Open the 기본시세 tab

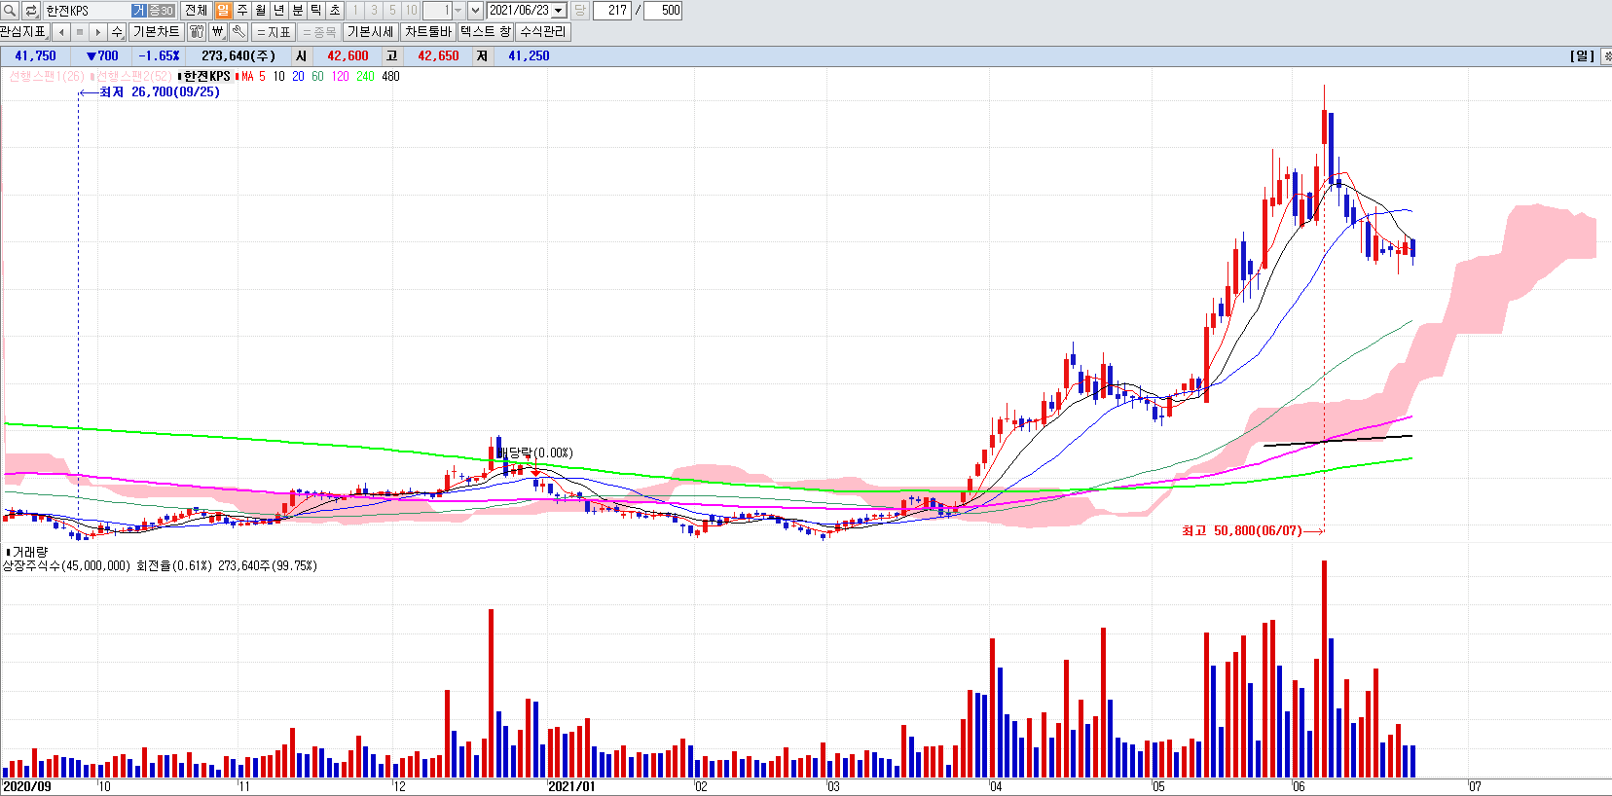point(371,32)
